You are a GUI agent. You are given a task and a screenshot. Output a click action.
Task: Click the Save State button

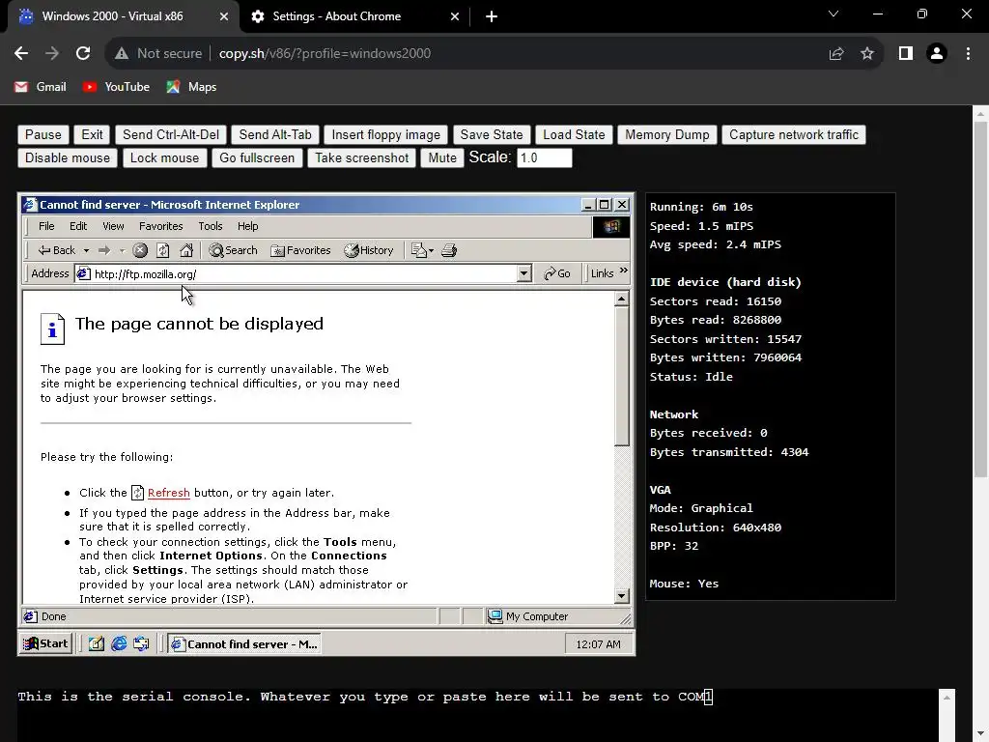coord(492,135)
